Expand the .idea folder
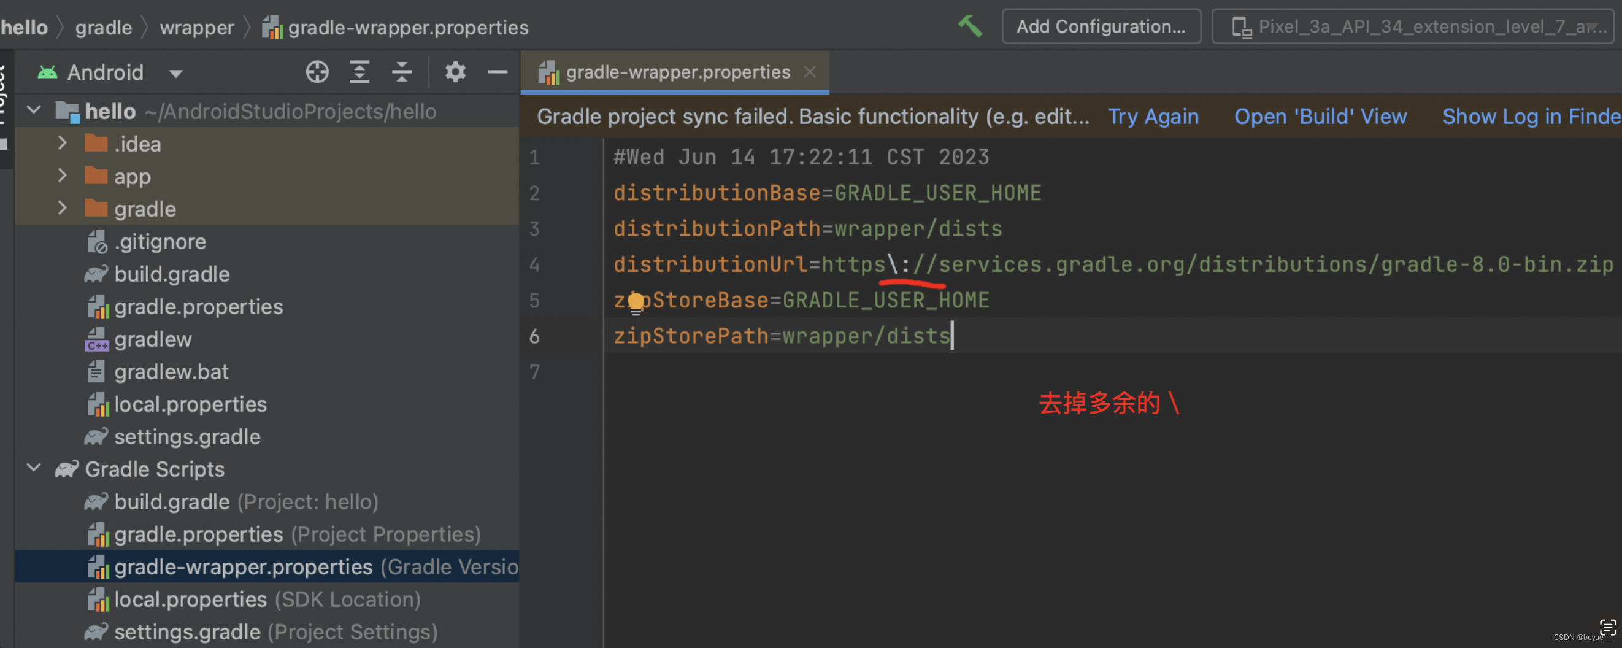This screenshot has height=648, width=1622. (x=63, y=143)
